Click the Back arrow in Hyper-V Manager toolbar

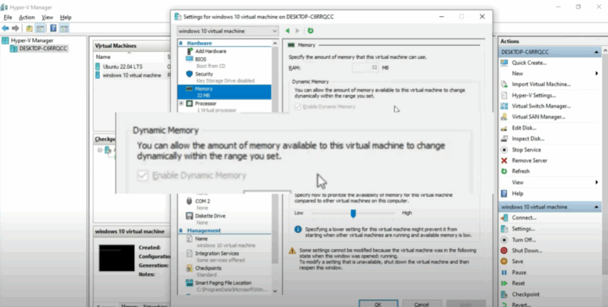(x=5, y=28)
